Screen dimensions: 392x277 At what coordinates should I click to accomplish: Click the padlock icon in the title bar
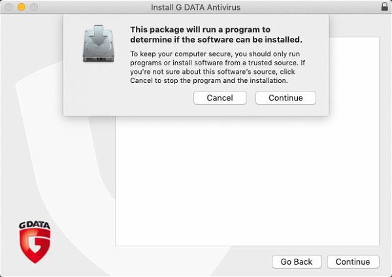[385, 7]
